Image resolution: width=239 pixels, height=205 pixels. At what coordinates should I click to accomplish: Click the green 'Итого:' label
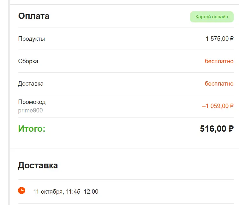tap(32, 129)
